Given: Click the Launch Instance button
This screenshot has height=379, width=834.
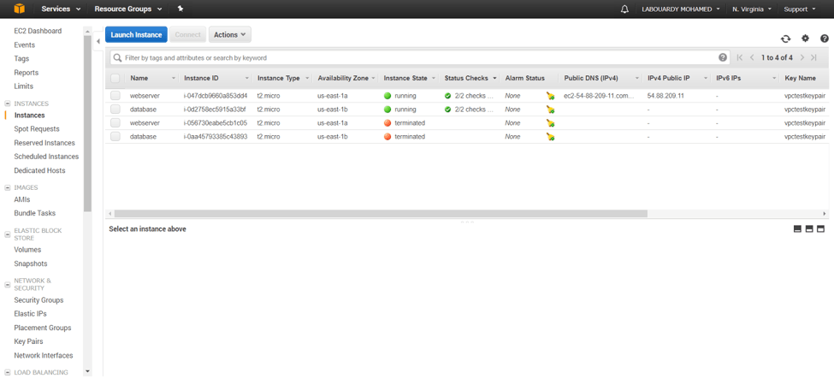Looking at the screenshot, I should coord(136,34).
